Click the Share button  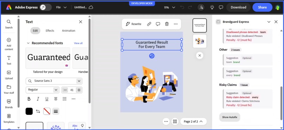pos(262,7)
